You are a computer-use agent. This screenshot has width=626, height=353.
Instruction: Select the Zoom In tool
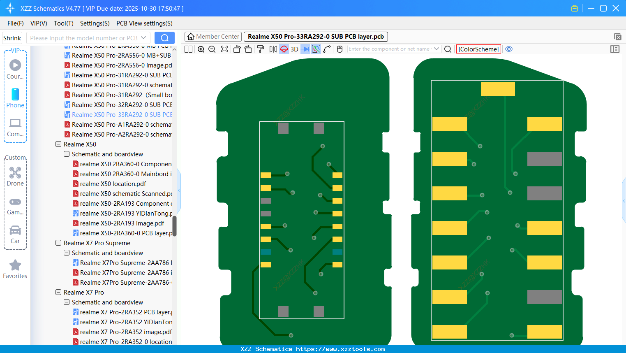(201, 49)
